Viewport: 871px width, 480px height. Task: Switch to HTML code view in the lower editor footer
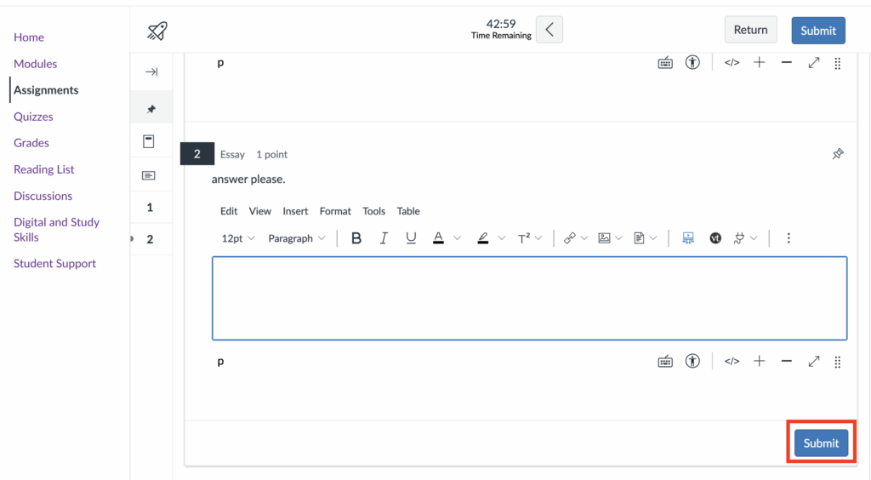[732, 361]
